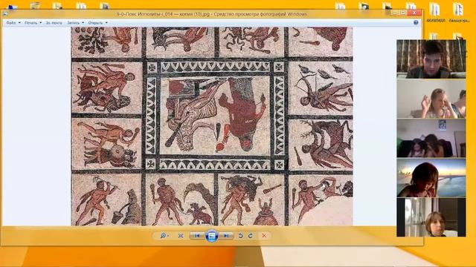Viewport: 476px width, 267px height.
Task: Select the second participant video with raised hands
Action: pos(431,99)
